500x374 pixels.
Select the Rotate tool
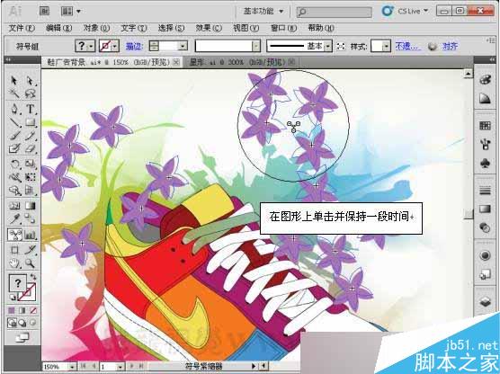14,165
